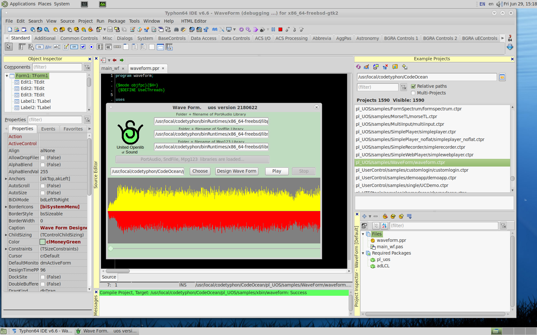537x335 pixels.
Task: Select the pointer selection tool in component palette
Action: (8, 47)
